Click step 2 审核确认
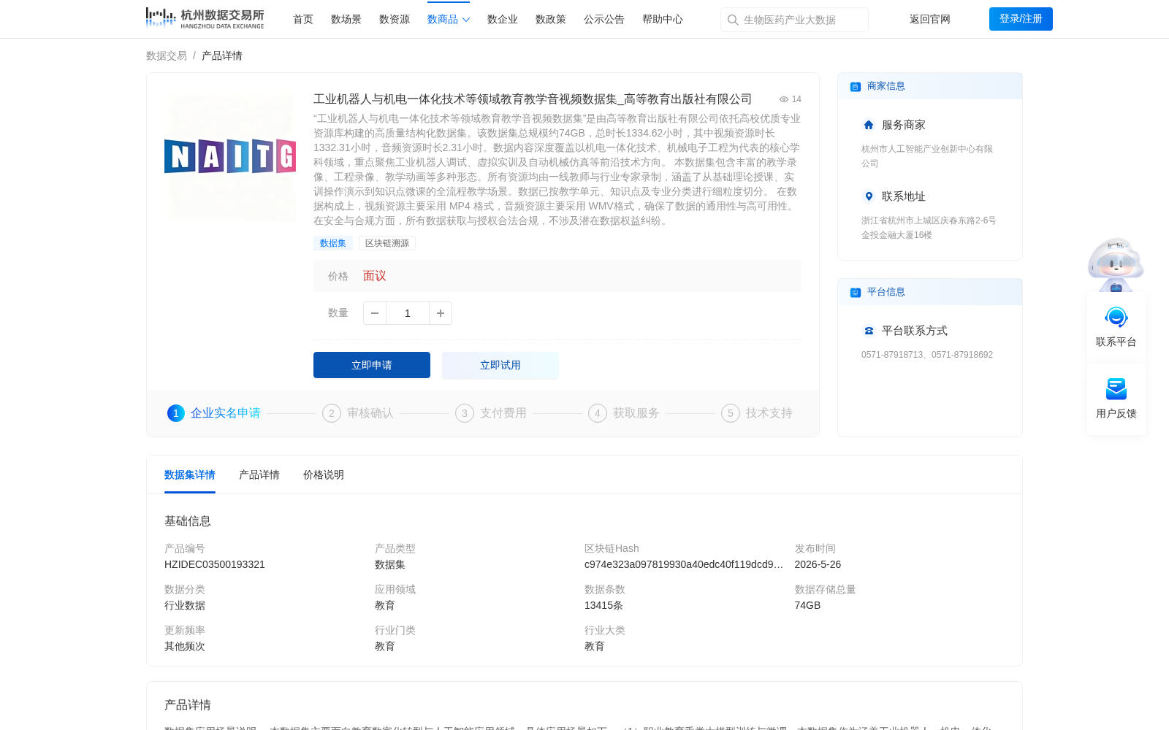Screen dimensions: 1169x730 (358, 413)
